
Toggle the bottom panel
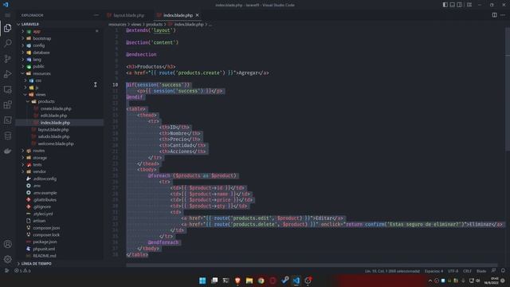tap(452, 5)
